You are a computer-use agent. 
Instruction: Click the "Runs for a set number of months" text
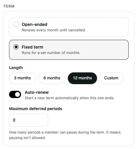(x=51, y=53)
